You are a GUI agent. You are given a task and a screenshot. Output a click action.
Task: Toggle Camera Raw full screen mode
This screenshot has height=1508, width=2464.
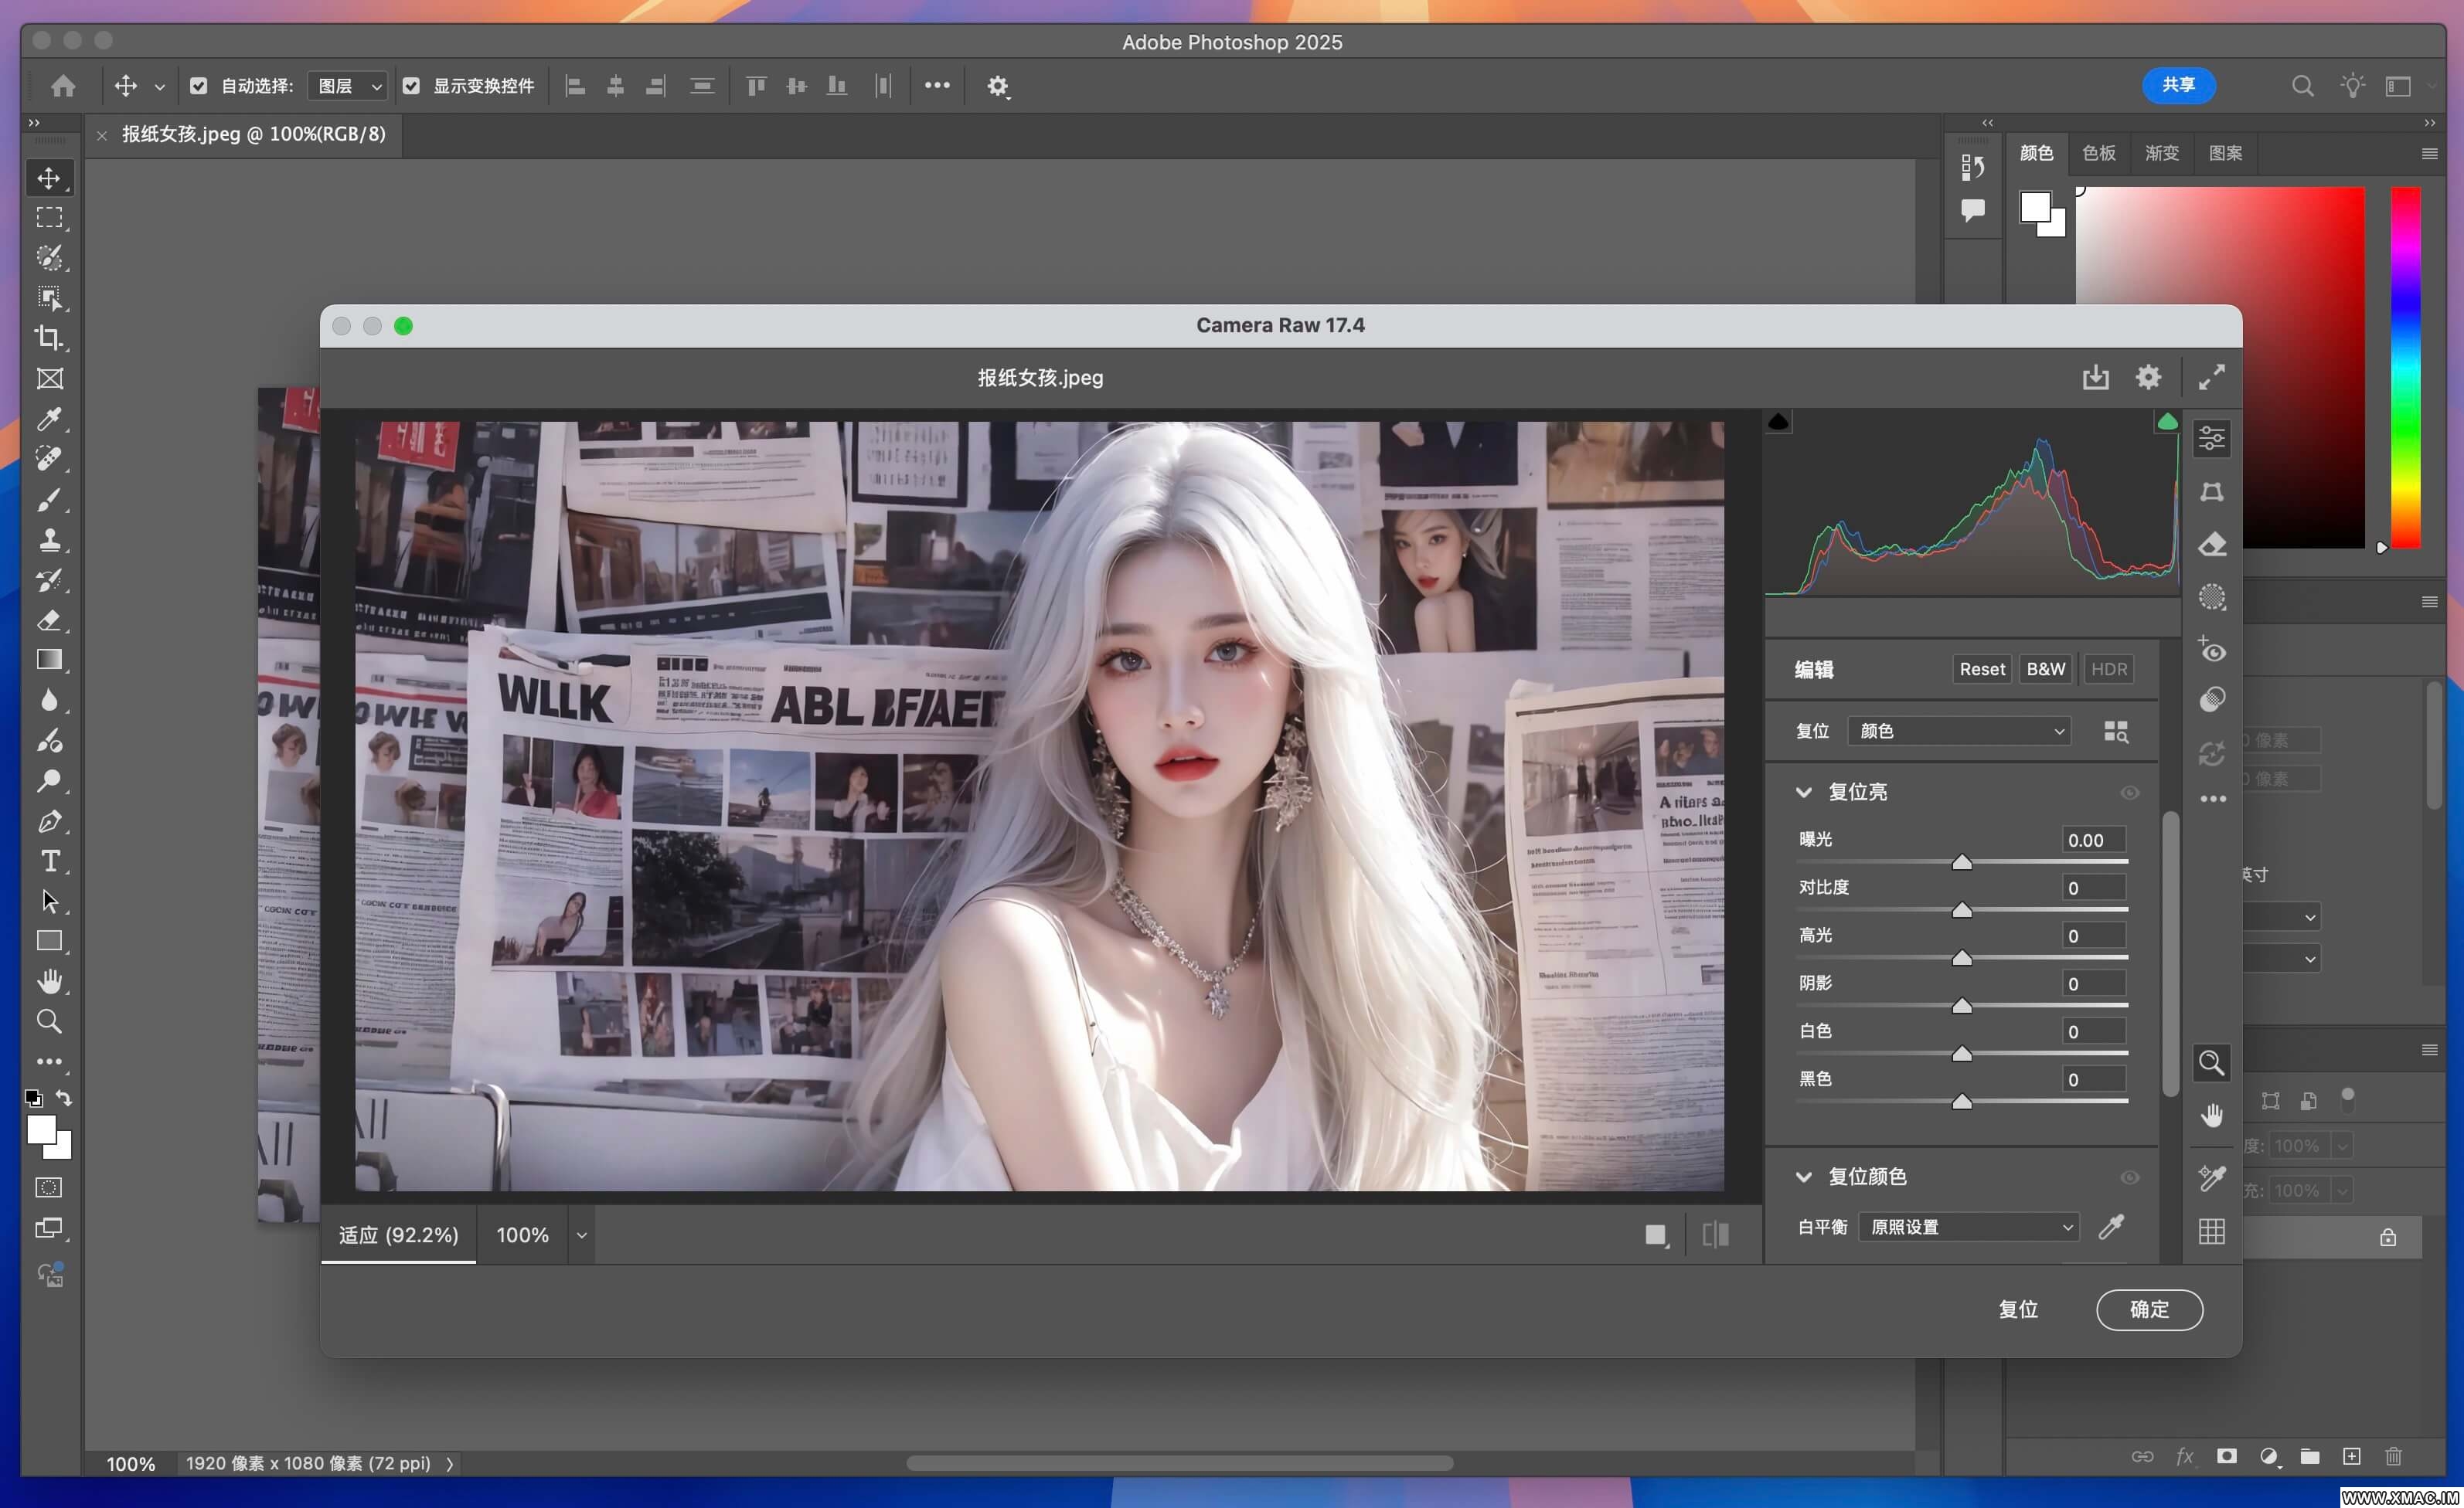tap(2212, 378)
